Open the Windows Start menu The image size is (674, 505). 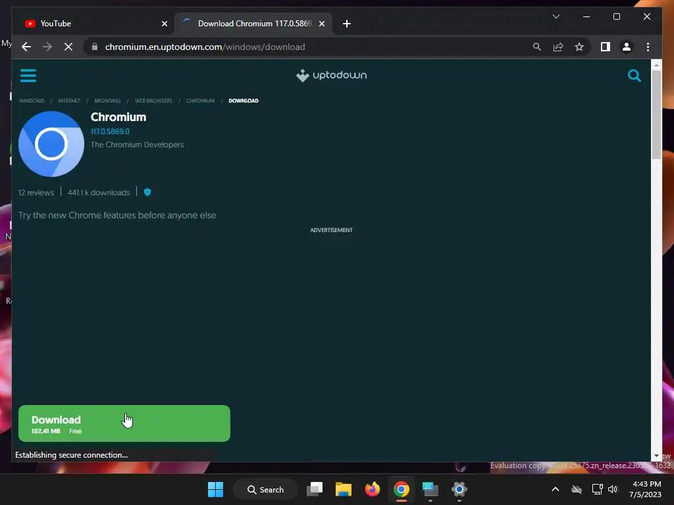215,489
